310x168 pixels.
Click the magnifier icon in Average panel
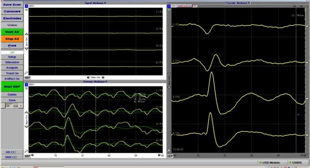[x=26, y=151]
